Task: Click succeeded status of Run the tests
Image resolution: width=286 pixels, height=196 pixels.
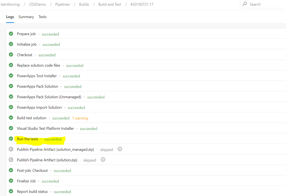Action: pos(53,139)
